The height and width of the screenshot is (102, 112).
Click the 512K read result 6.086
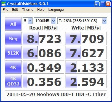(43, 53)
